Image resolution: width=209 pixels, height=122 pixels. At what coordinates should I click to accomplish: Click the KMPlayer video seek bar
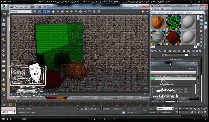tap(104, 115)
